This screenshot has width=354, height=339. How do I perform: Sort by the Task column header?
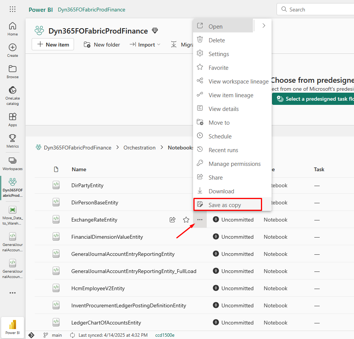319,169
